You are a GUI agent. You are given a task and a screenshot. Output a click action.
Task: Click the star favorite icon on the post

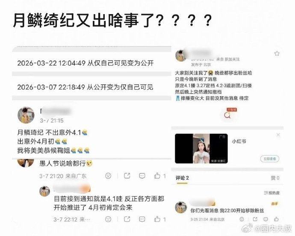(x=277, y=53)
